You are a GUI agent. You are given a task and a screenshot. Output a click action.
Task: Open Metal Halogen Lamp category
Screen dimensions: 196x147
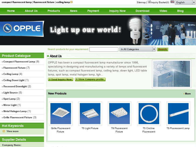pos(15,111)
